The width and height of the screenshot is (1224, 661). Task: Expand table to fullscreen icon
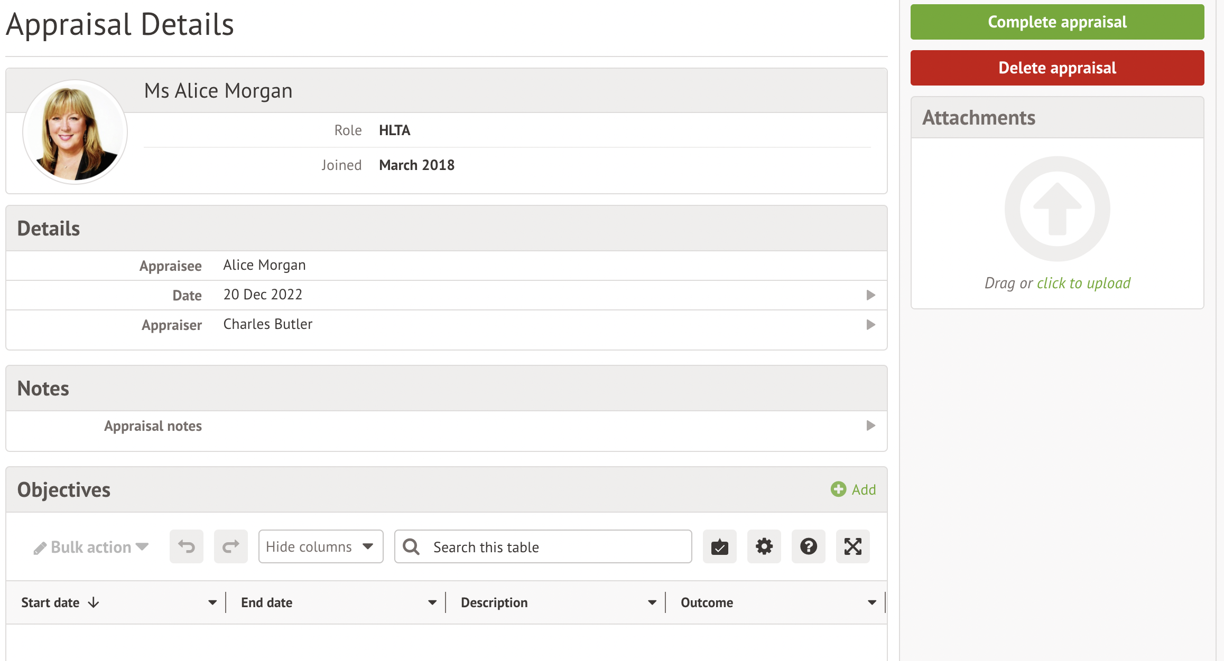click(x=852, y=546)
